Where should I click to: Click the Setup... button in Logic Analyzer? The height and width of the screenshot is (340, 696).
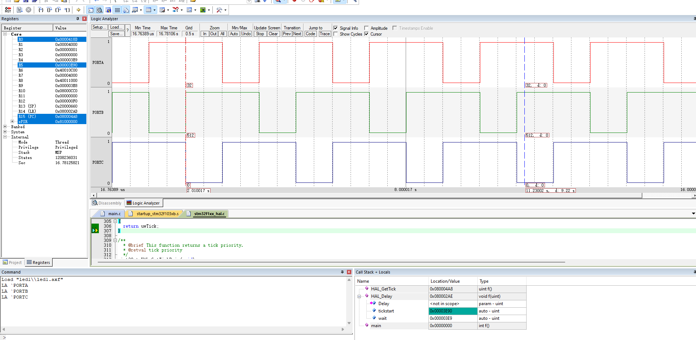pyautogui.click(x=99, y=28)
